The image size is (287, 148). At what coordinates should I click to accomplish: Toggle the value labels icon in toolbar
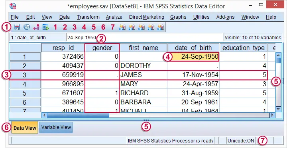36,27
